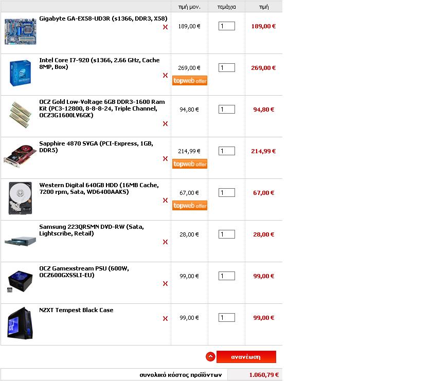
Task: Open topweb offer badge for Sapphire 4870
Action: (190, 164)
